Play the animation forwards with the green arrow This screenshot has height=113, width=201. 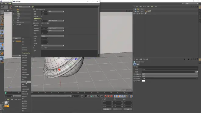pos(92,96)
